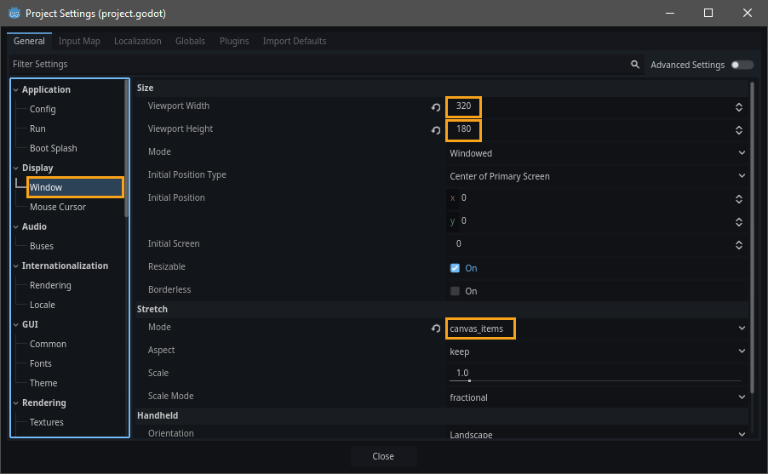This screenshot has width=768, height=474.
Task: Click the Stretch Scale slider
Action: point(594,380)
